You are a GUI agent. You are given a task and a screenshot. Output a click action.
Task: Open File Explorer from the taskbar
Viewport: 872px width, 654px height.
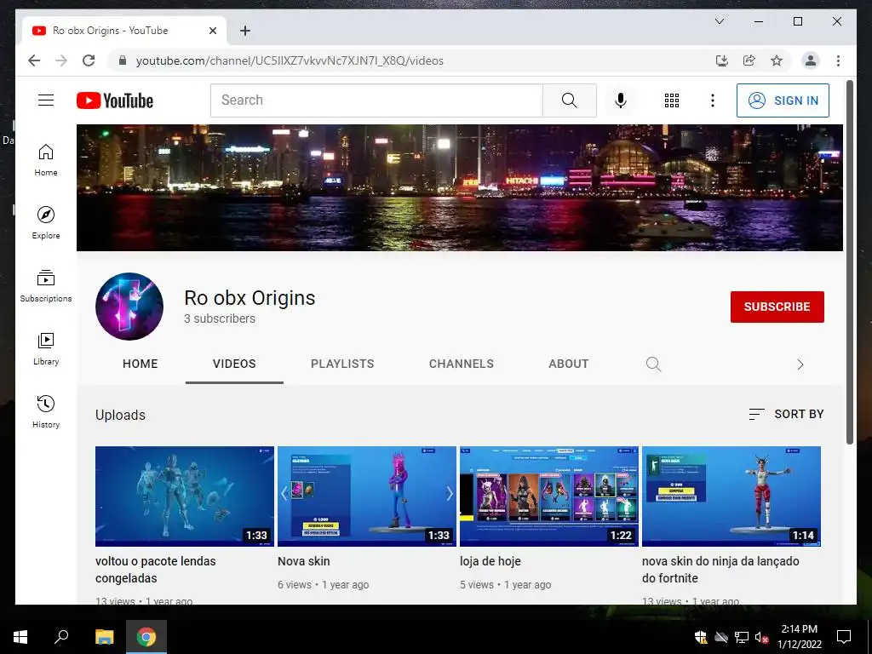tap(104, 637)
